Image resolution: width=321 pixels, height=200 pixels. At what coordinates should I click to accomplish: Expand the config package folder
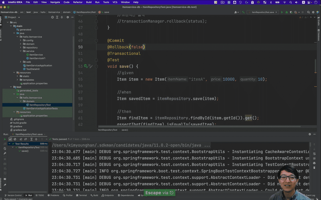(x=20, y=40)
